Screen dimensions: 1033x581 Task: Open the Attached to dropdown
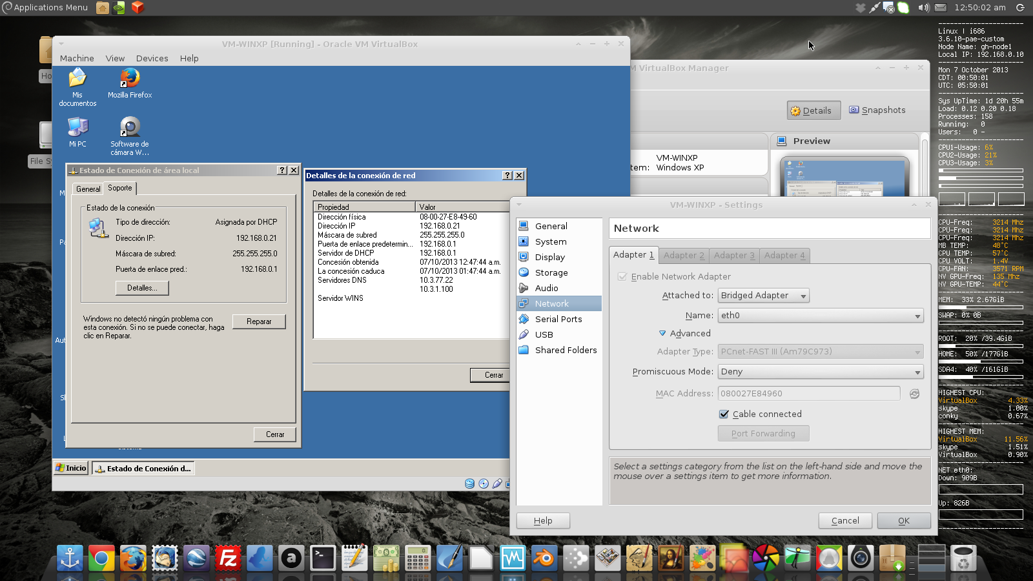pyautogui.click(x=764, y=296)
